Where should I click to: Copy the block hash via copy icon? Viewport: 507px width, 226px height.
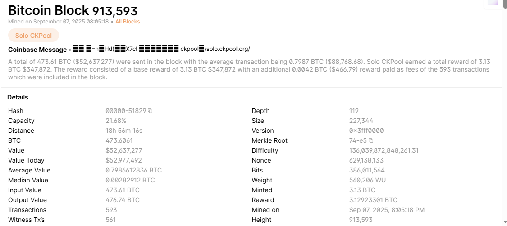(x=151, y=111)
